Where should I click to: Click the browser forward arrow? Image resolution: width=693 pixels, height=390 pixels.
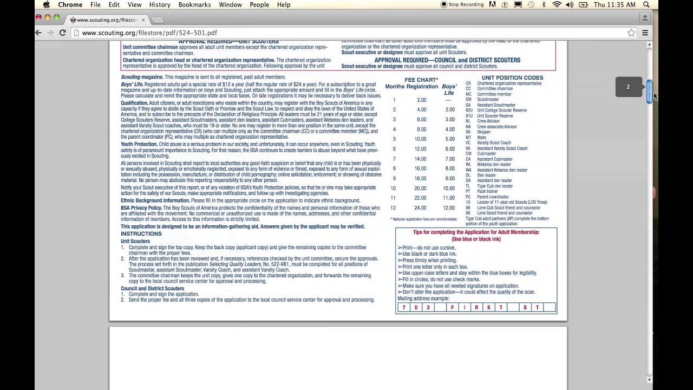[50, 33]
